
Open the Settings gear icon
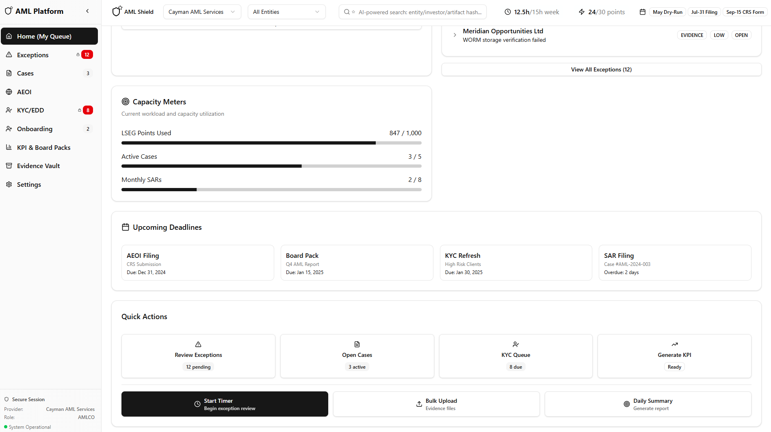click(9, 184)
